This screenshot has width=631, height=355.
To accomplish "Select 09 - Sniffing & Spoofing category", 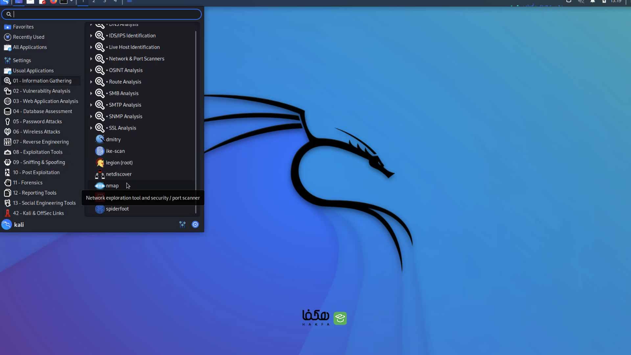I will tap(41, 162).
